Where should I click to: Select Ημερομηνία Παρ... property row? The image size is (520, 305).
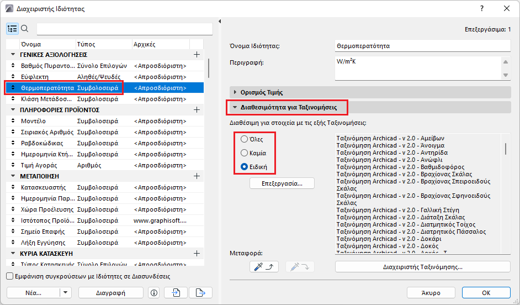coord(105,198)
